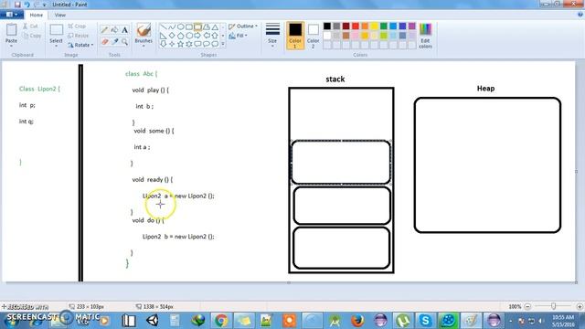585x329 pixels.
Task: Pick the green color swatch
Action: [x=384, y=26]
